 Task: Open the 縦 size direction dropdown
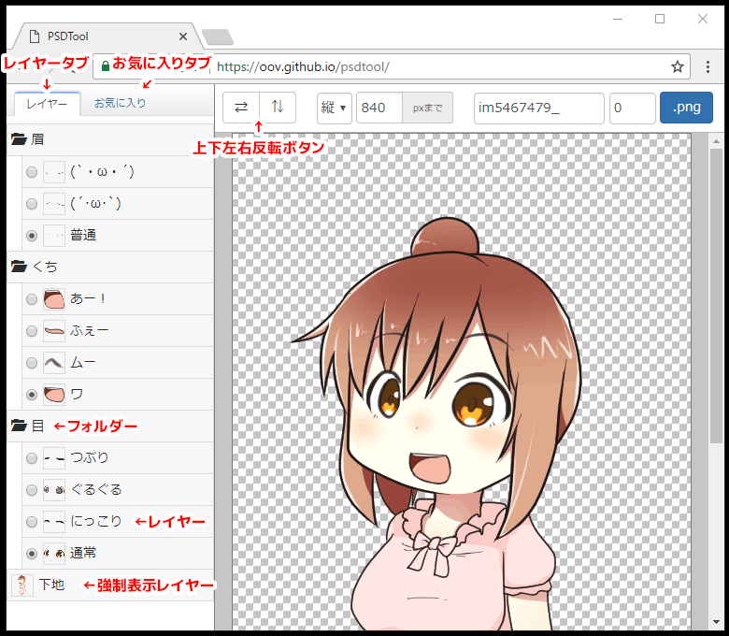click(x=334, y=108)
